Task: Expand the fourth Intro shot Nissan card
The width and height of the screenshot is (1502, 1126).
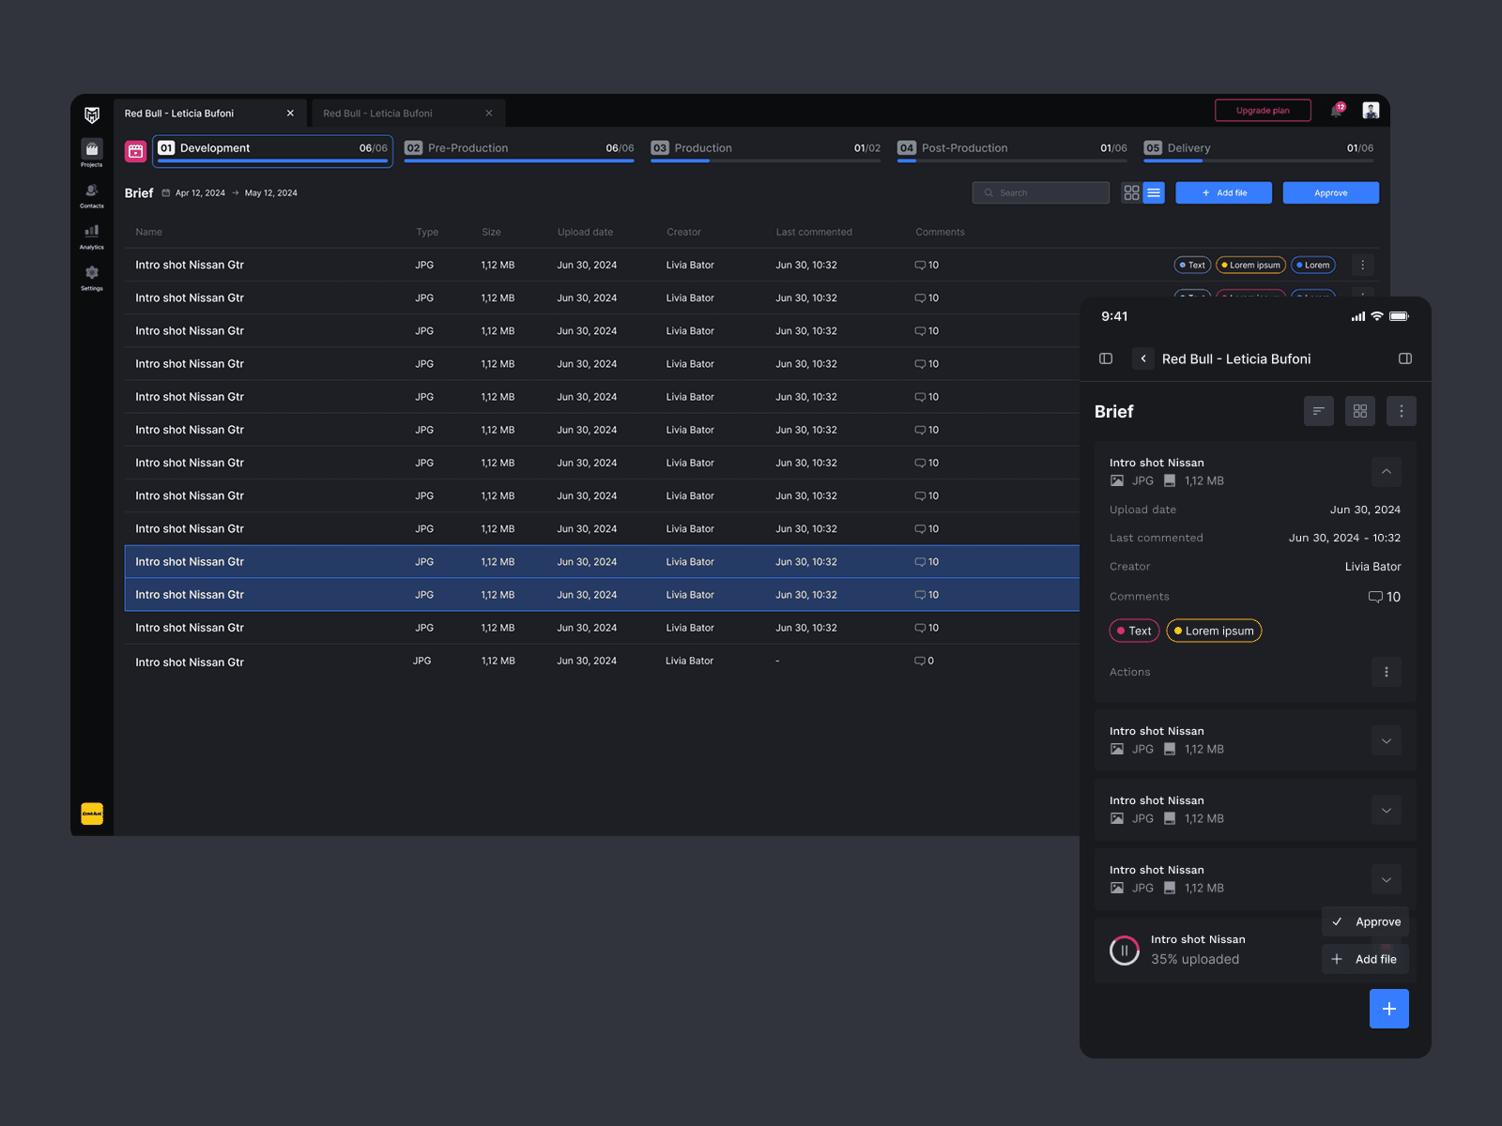Action: [1387, 879]
